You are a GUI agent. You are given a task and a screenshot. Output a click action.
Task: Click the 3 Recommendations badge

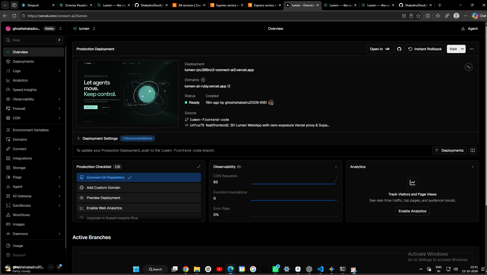click(137, 138)
